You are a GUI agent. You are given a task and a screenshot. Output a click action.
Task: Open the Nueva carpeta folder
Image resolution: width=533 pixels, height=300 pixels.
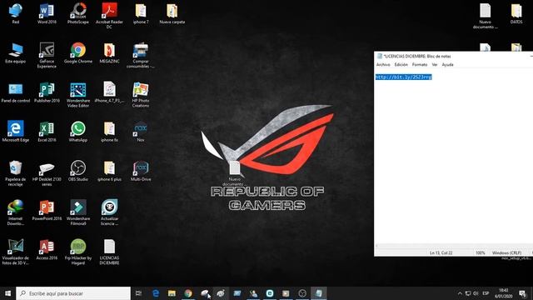[172, 13]
